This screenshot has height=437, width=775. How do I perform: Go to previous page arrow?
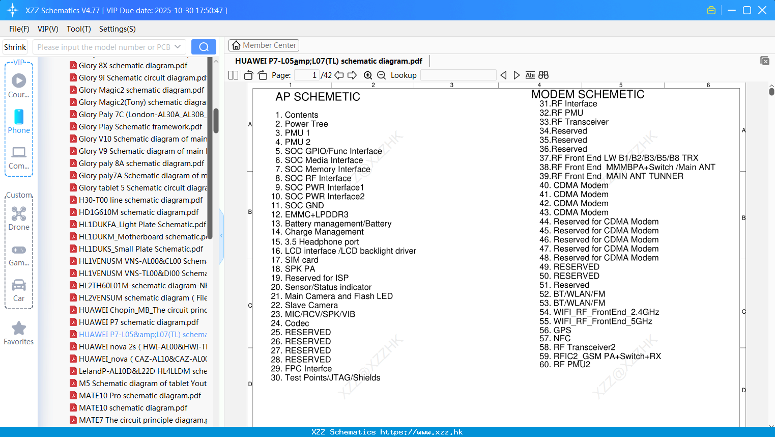point(339,75)
